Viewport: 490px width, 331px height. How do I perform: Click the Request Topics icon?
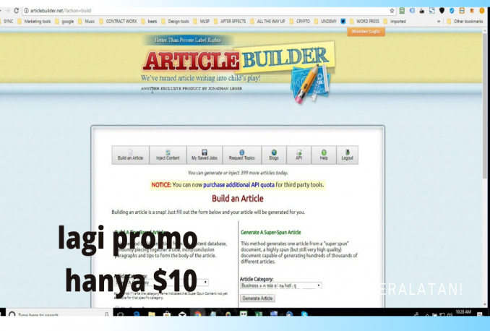point(241,155)
